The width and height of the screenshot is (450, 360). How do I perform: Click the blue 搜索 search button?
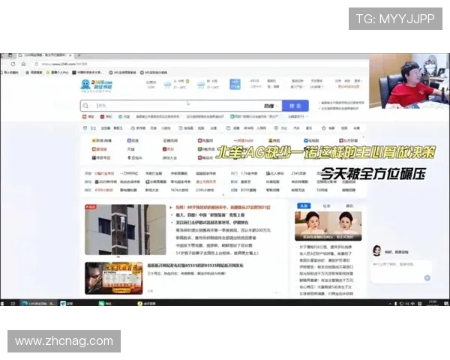tap(295, 106)
